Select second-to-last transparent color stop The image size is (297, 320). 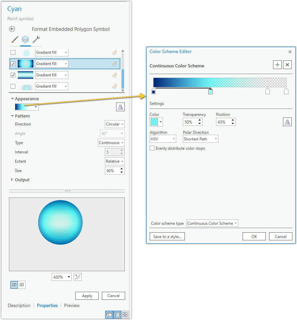(x=267, y=91)
